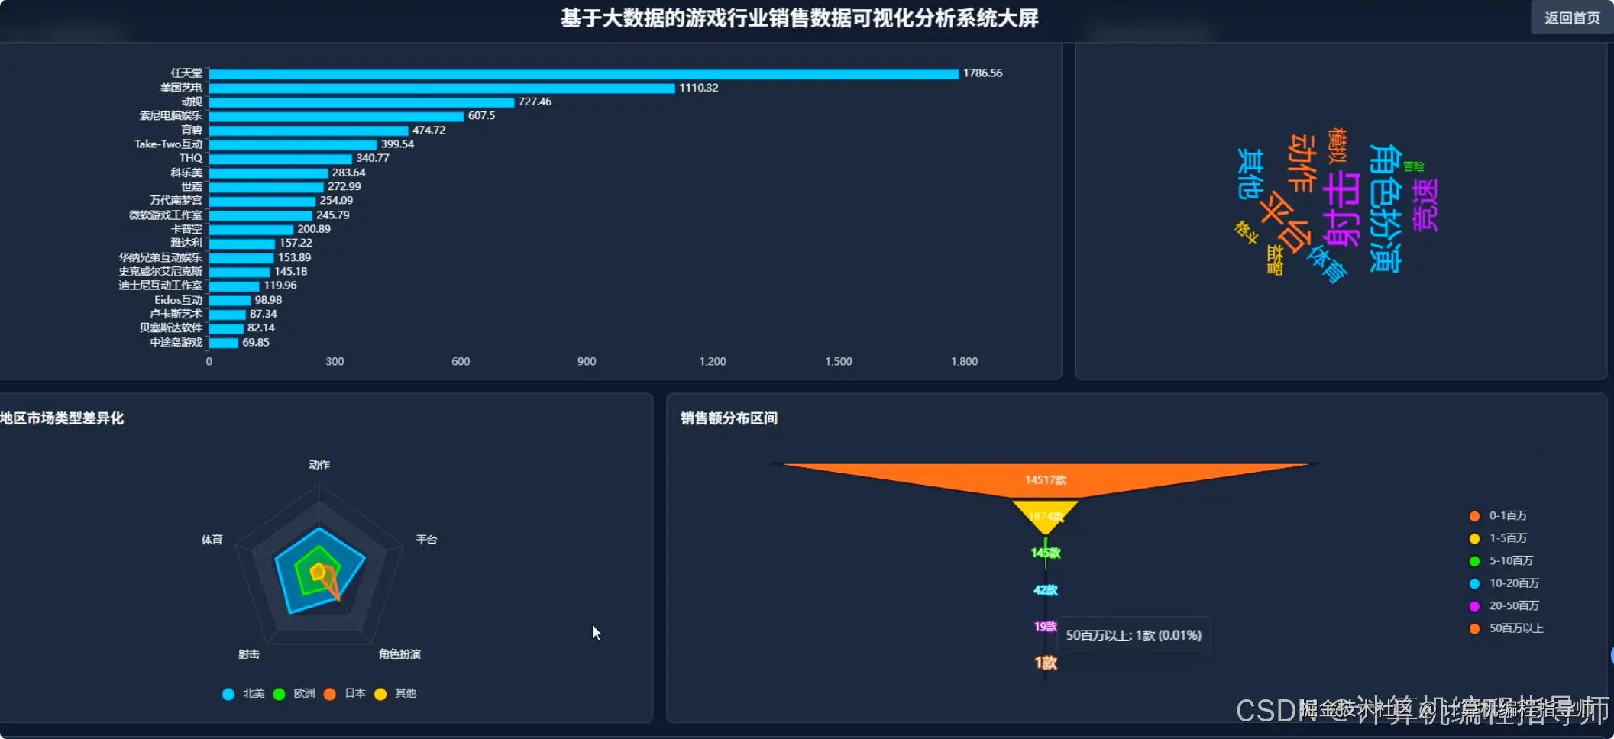Toggle the 日本 radar legend series
Screen dimensions: 1614x739
click(344, 693)
